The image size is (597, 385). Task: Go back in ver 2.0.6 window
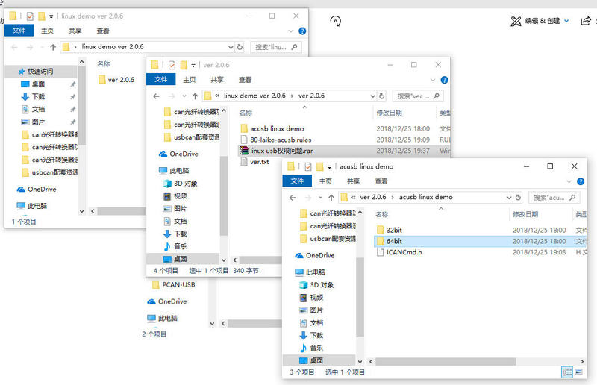click(x=156, y=96)
